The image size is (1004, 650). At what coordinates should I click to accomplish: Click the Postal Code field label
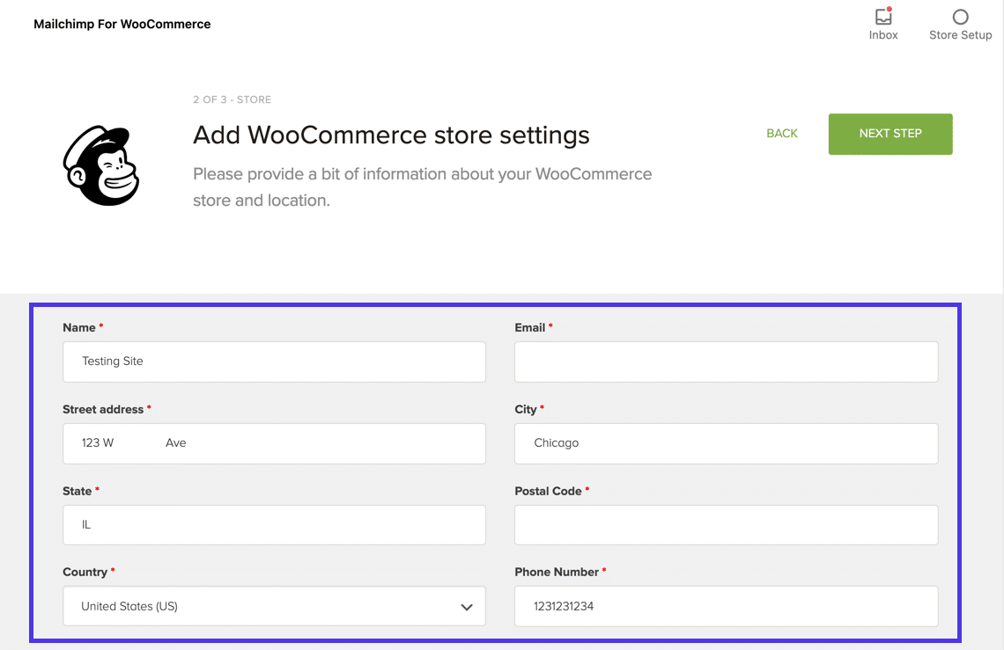click(x=548, y=491)
